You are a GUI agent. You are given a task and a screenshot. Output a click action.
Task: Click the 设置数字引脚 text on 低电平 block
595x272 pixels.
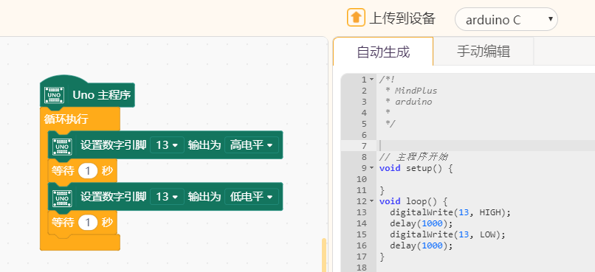point(113,196)
